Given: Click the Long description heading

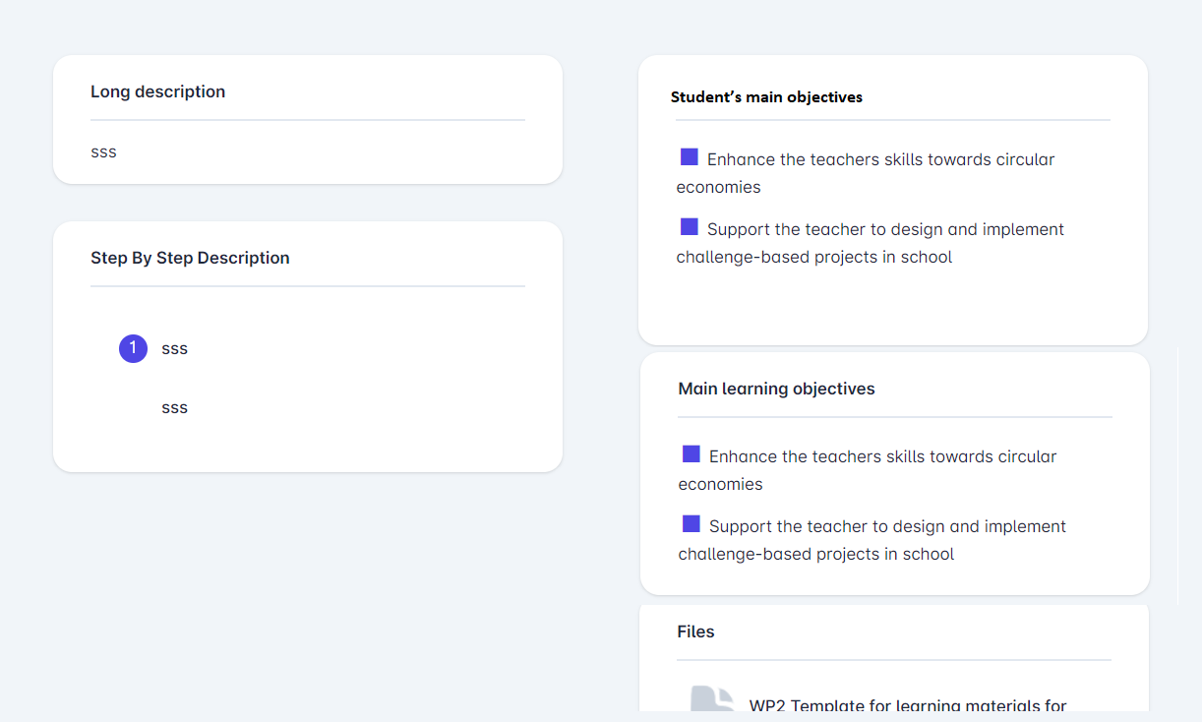Looking at the screenshot, I should (157, 91).
